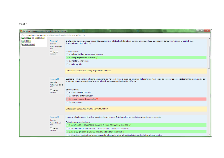
Task: Open question 1 from the navigation block
Action: click(23, 37)
